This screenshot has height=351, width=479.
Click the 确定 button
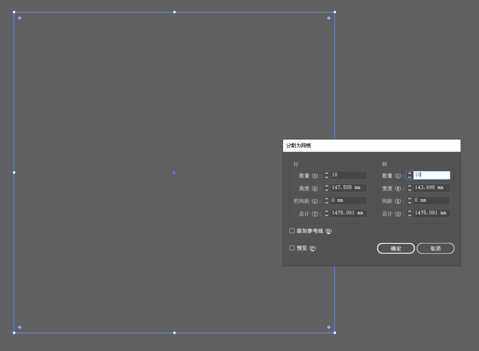click(396, 248)
